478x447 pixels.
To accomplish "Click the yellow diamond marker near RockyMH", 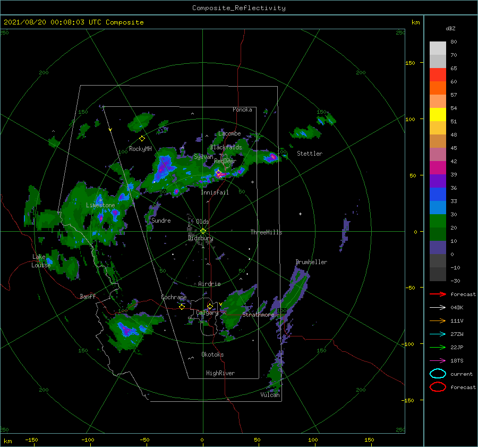I will tap(142, 139).
